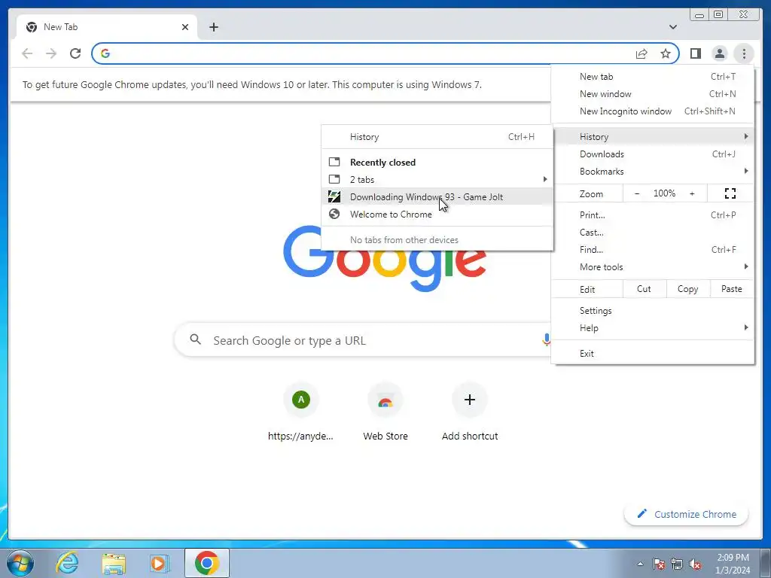Click Copy in the Edit row

(688, 289)
